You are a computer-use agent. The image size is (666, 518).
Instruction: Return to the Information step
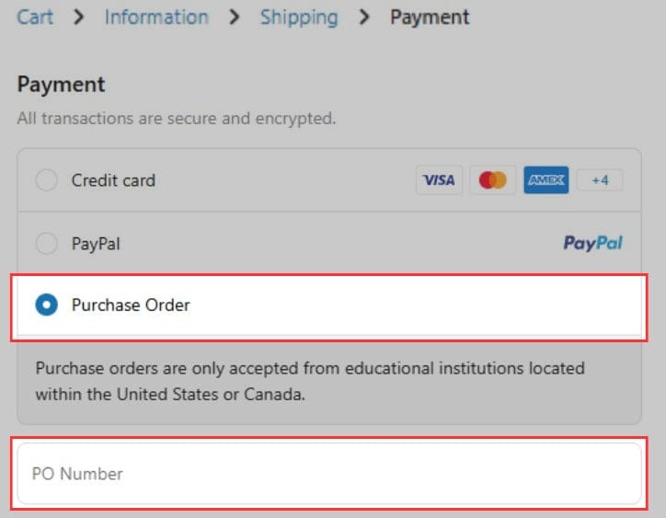click(x=156, y=17)
